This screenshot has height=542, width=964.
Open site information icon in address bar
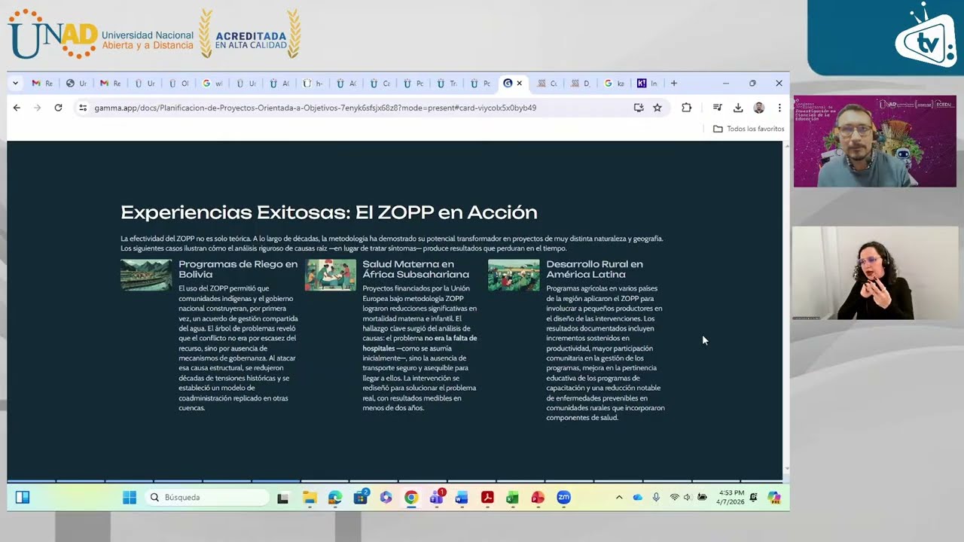[83, 108]
